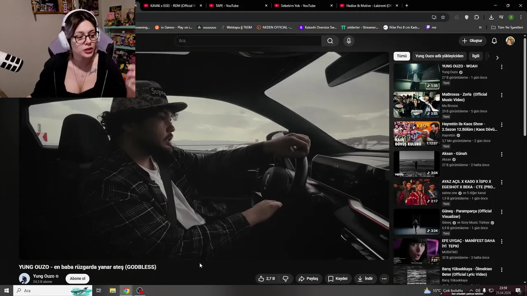The image size is (527, 296).
Task: Open Task View on the taskbar
Action: coord(99,291)
